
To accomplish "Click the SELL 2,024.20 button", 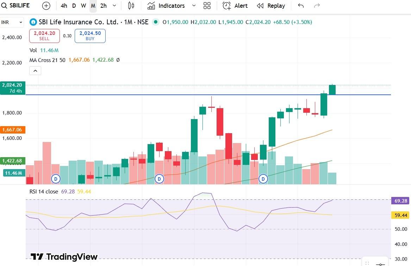I will coord(44,36).
